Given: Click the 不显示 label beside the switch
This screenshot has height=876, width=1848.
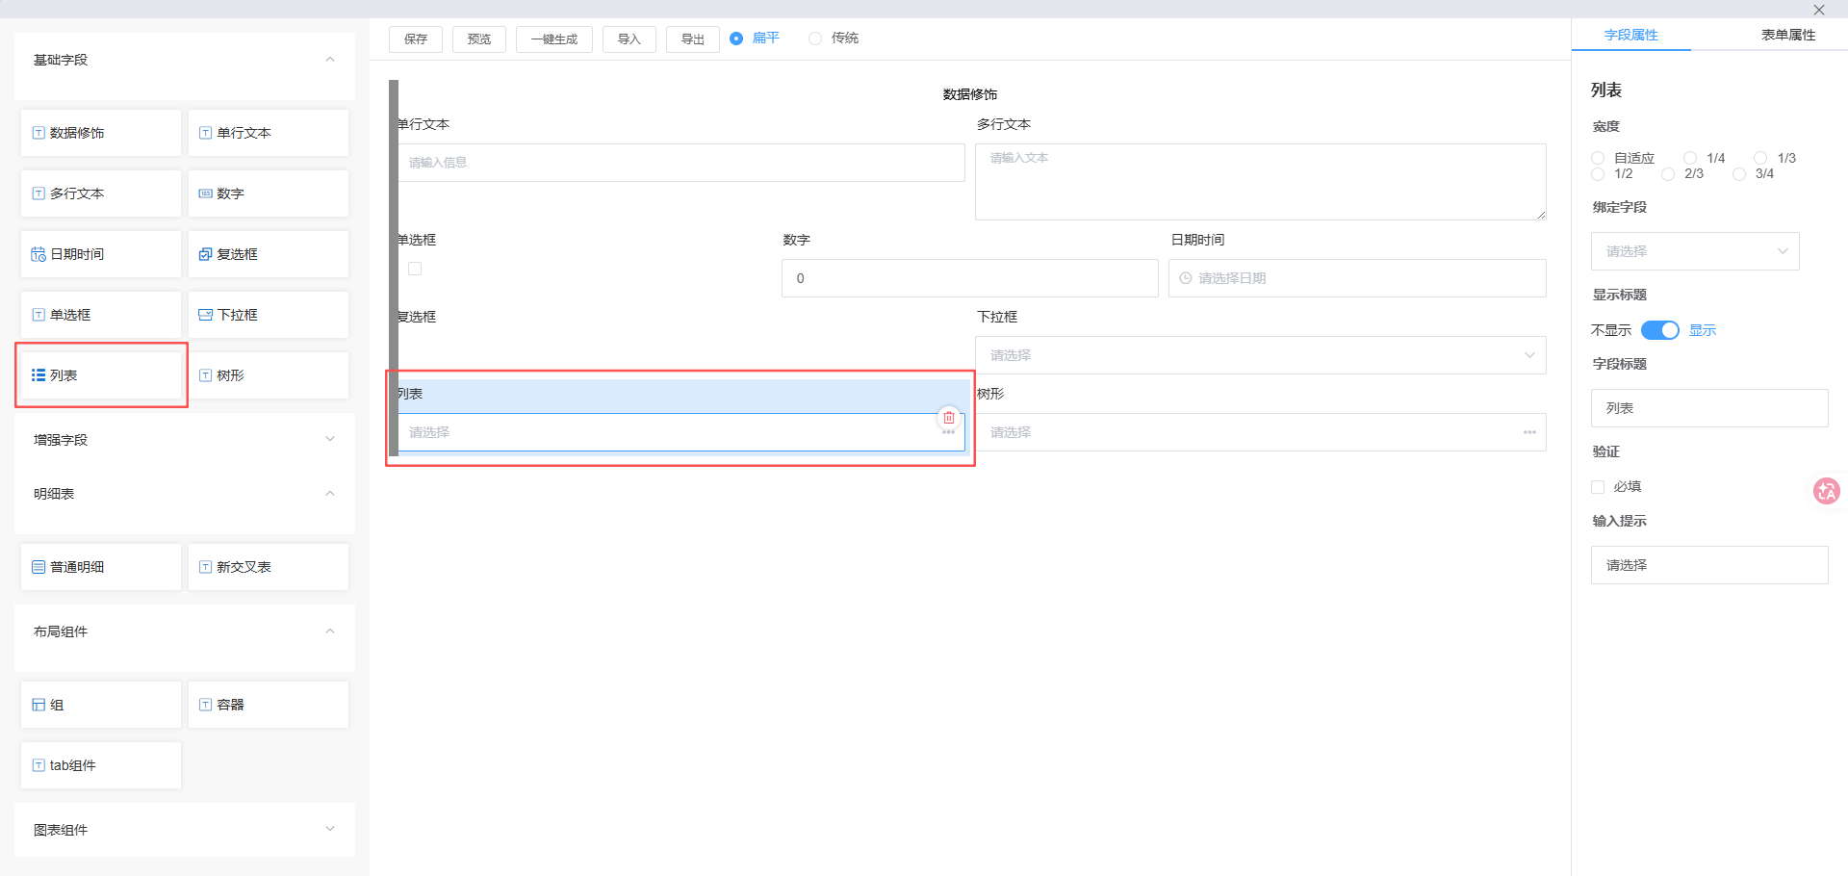Looking at the screenshot, I should click(x=1611, y=330).
